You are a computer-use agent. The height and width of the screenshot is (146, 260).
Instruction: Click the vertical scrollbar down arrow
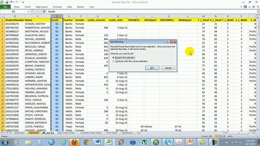(x=258, y=130)
